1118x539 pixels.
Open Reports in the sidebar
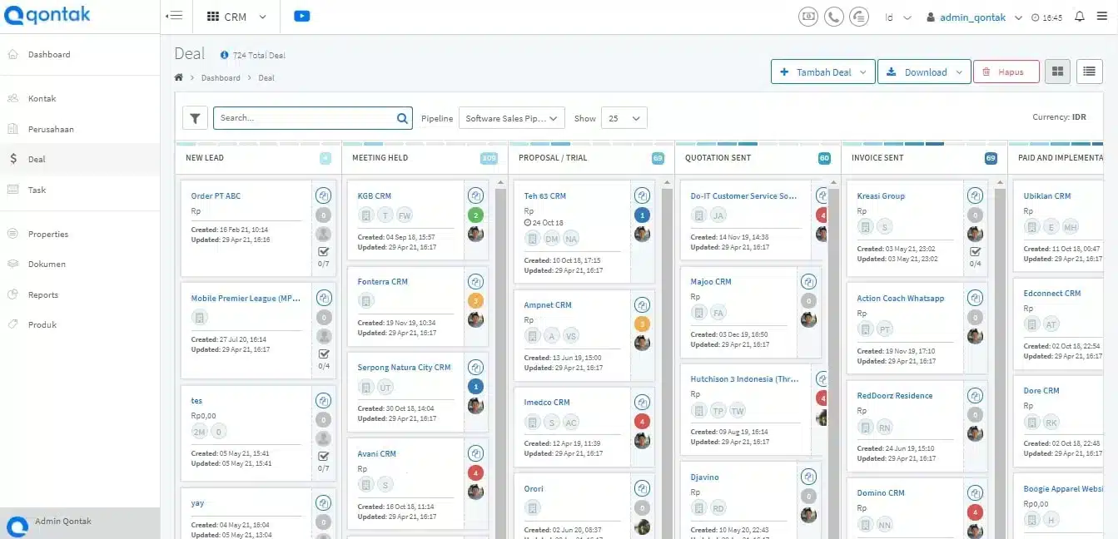(x=43, y=294)
